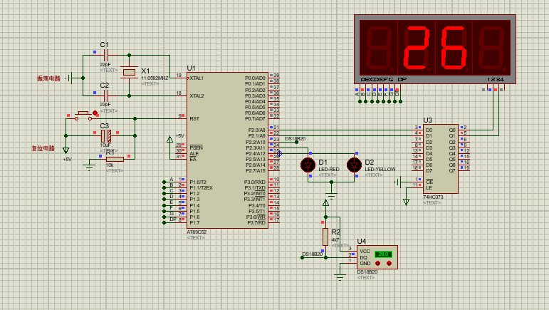Select the U4 DS18B20 sensor body
The width and height of the screenshot is (549, 310).
pos(377,257)
